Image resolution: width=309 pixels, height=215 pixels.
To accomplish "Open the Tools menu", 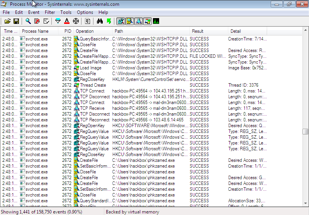I will pos(66,12).
